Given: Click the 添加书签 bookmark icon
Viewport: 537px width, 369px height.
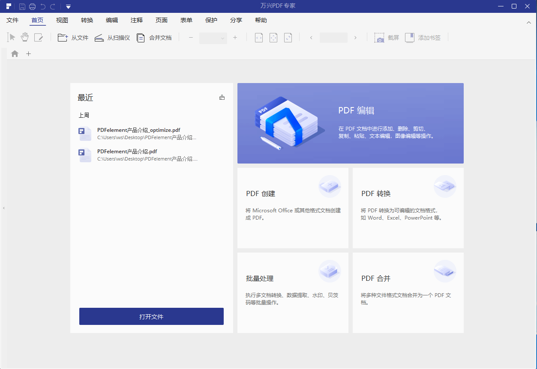Looking at the screenshot, I should pyautogui.click(x=410, y=38).
